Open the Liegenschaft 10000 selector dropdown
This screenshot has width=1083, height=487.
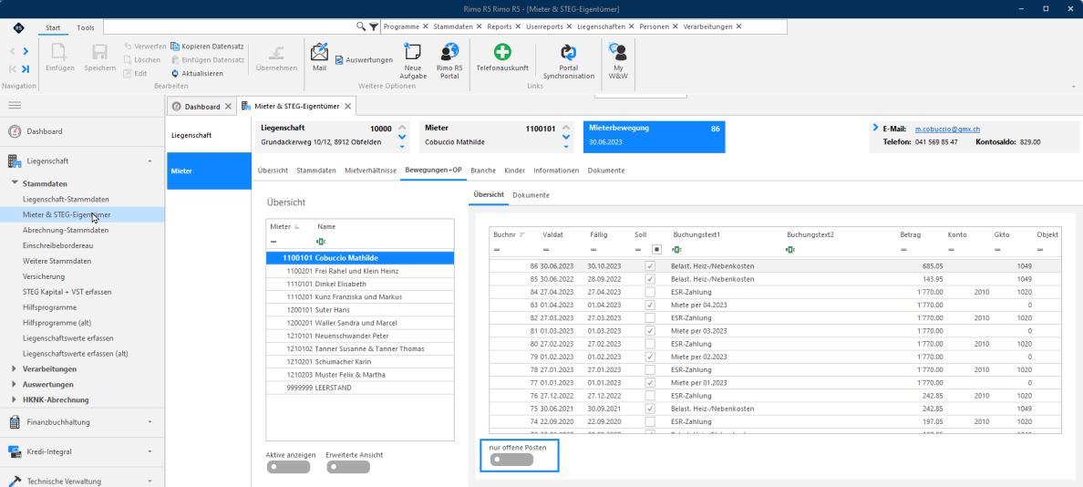pos(402,145)
